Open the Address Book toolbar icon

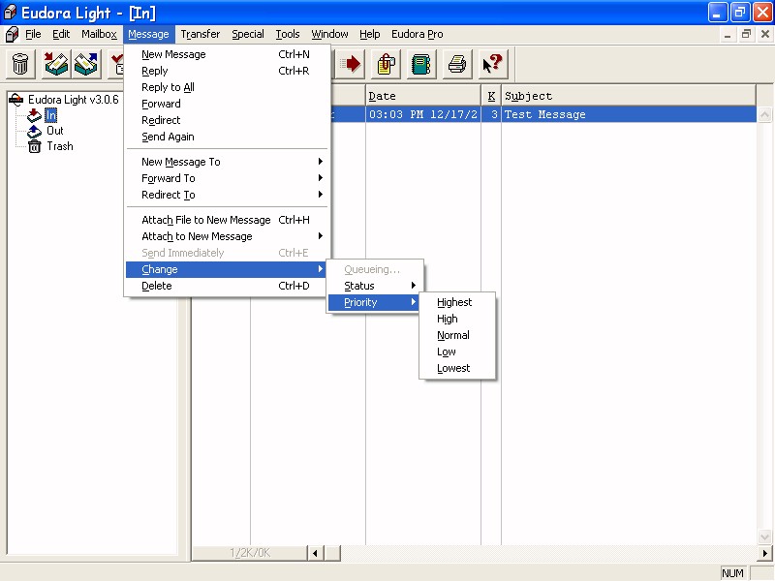coord(421,64)
